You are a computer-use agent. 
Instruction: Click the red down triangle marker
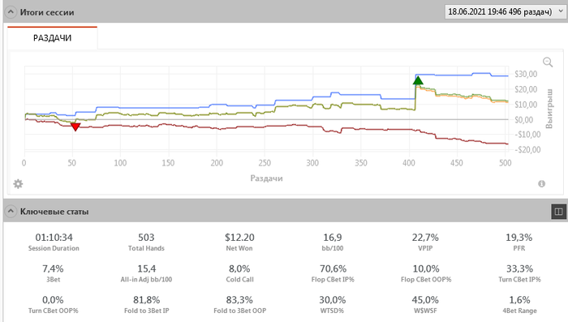click(75, 127)
